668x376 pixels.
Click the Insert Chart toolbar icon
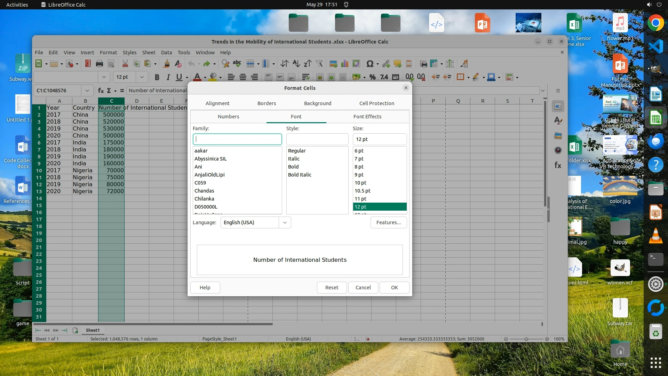[x=344, y=64]
